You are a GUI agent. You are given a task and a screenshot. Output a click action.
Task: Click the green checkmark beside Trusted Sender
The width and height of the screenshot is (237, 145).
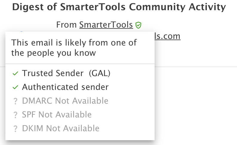coord(16,73)
